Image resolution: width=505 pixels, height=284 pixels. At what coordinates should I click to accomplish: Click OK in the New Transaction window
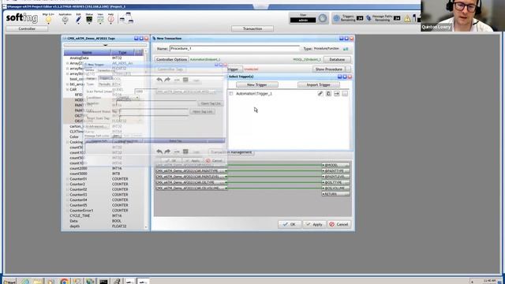290,224
